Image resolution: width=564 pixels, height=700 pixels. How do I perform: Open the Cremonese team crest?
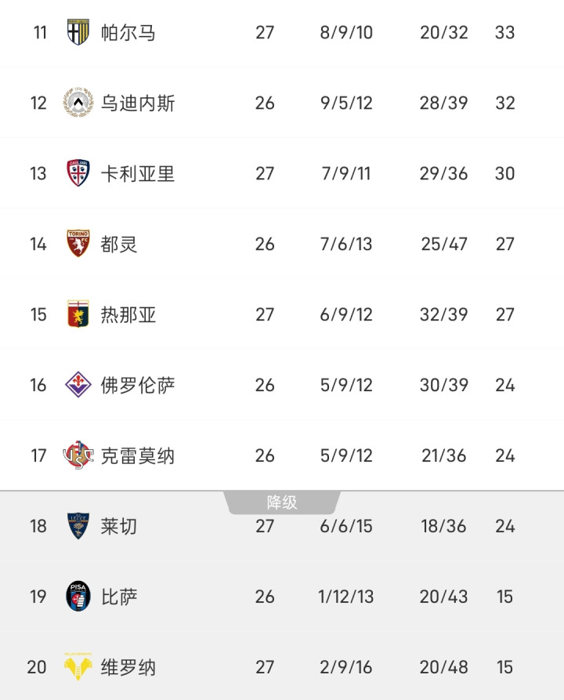pos(78,455)
